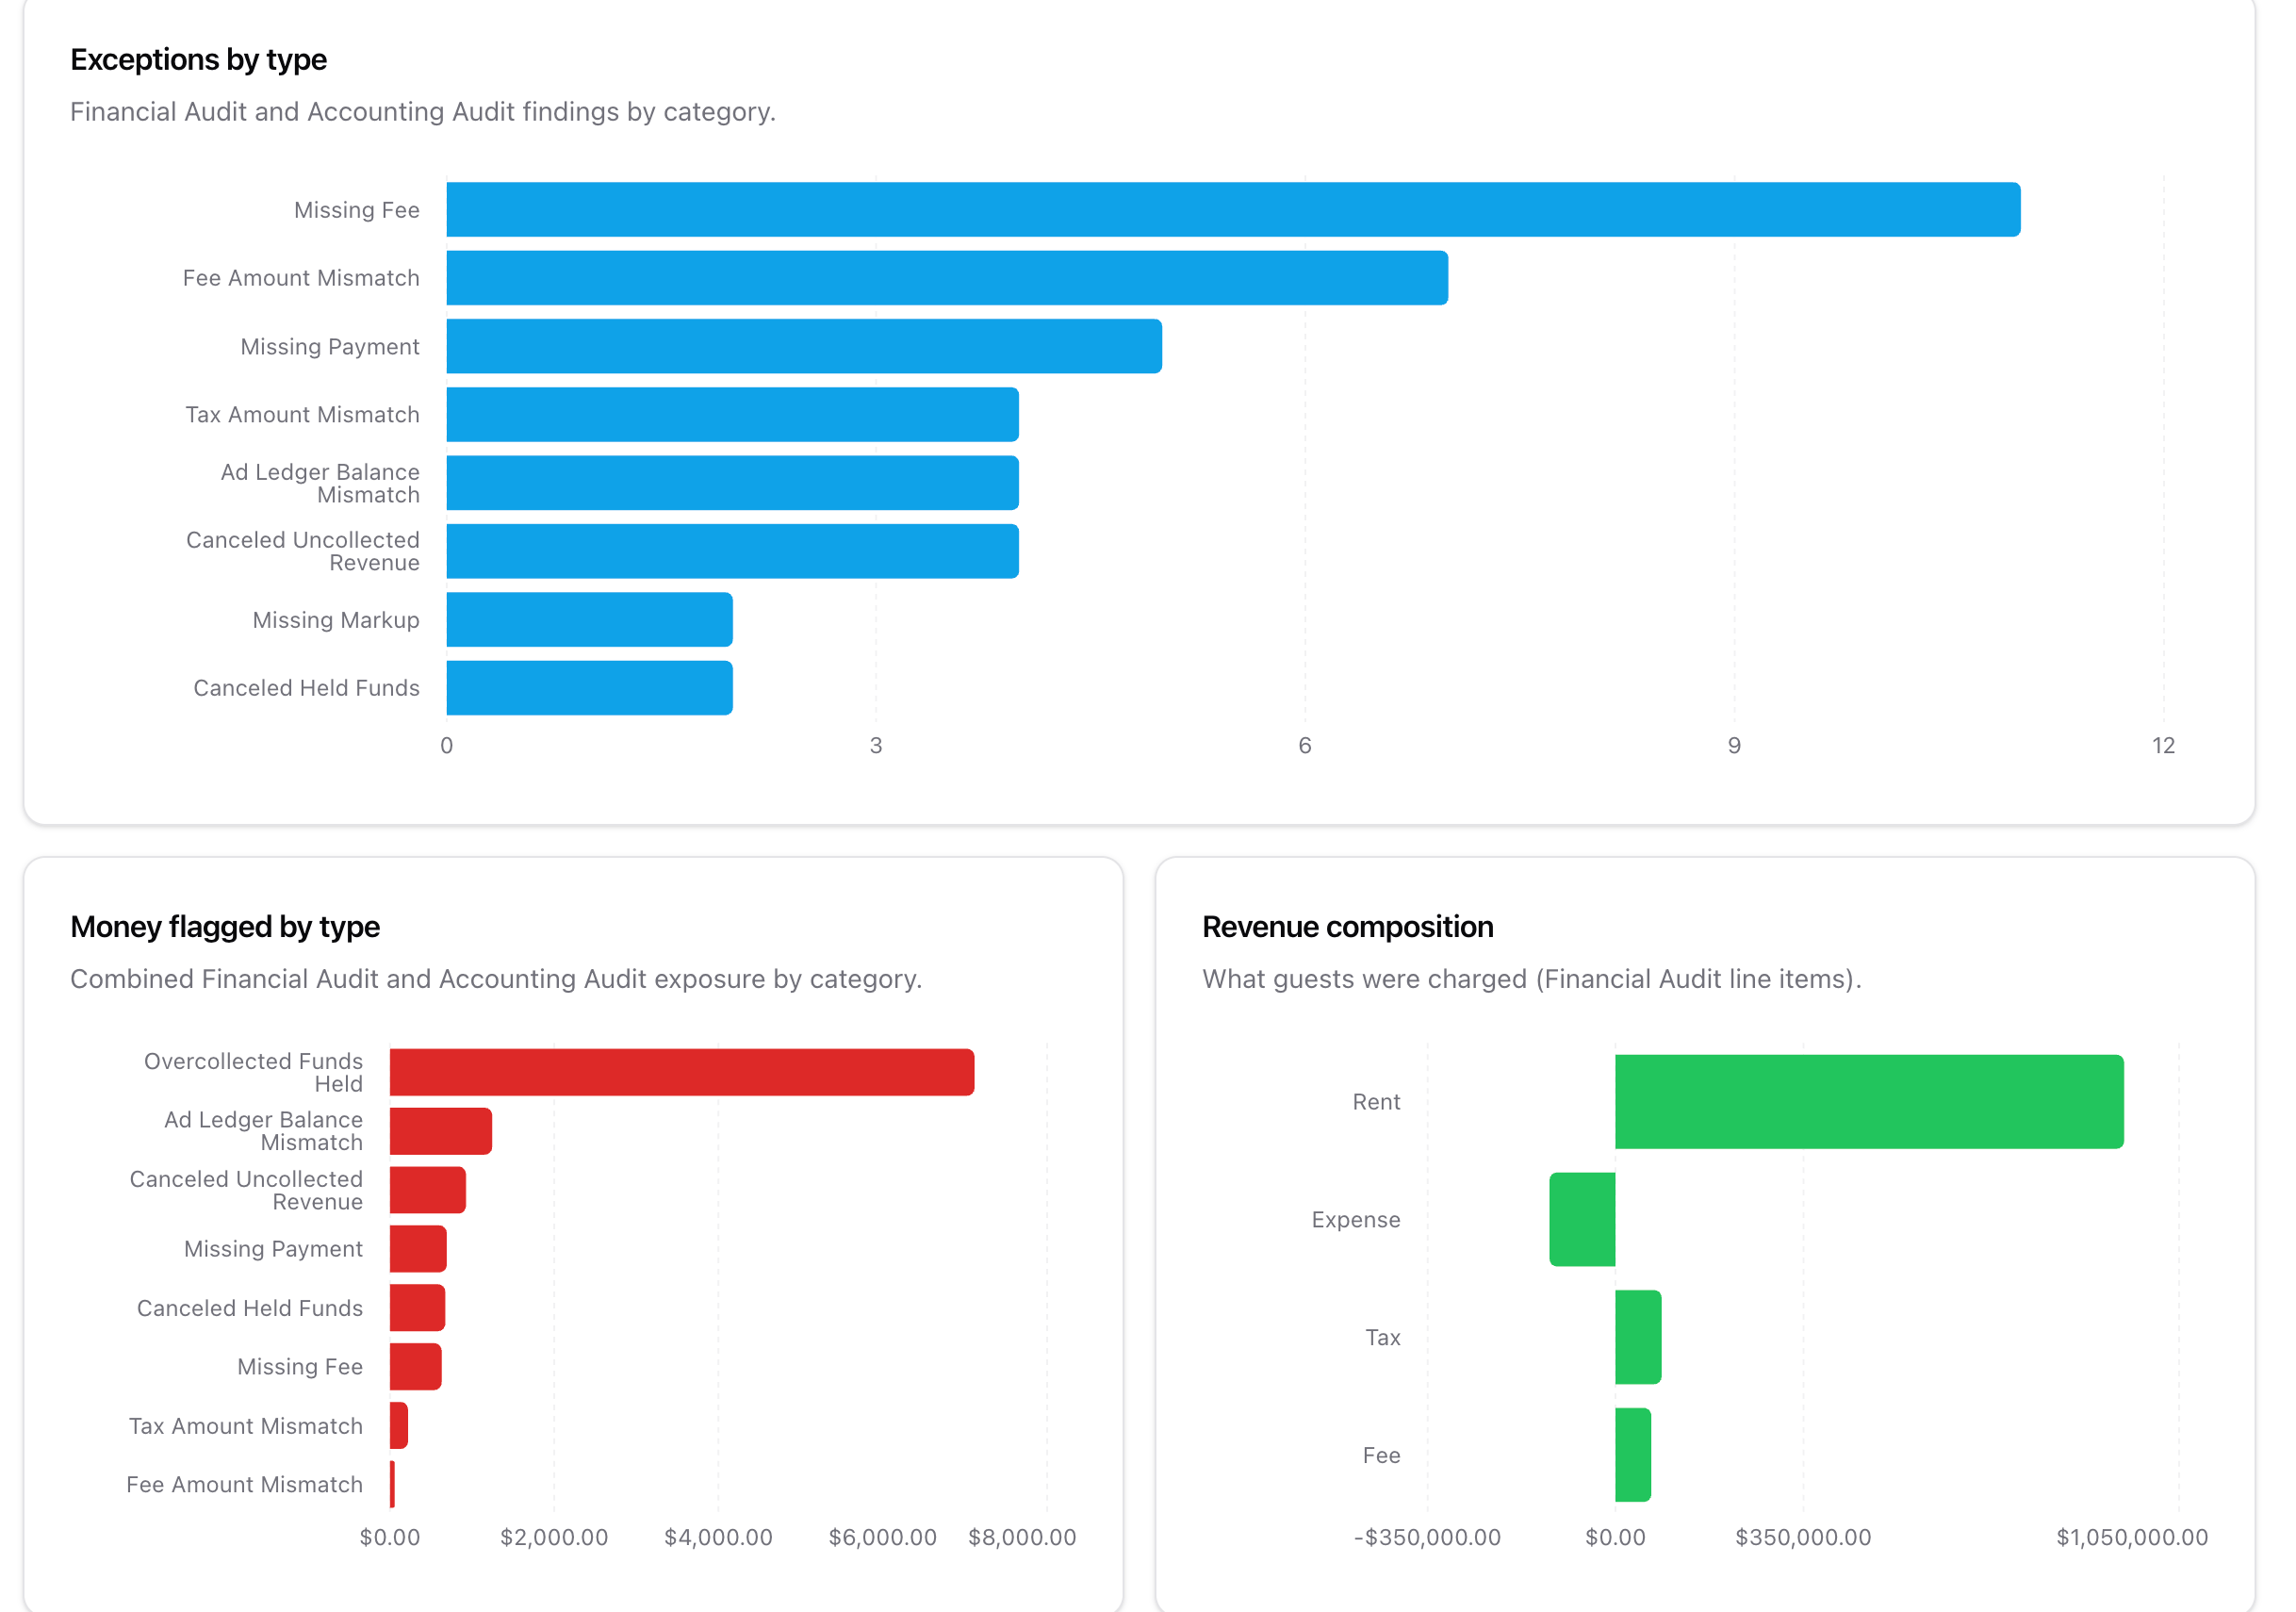Click the 'Revenue composition' heading
This screenshot has height=1612, width=2296.
(x=1348, y=927)
